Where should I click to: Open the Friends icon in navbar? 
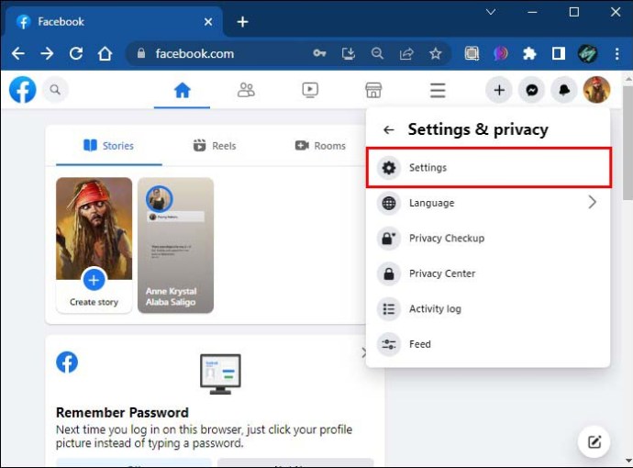point(246,90)
